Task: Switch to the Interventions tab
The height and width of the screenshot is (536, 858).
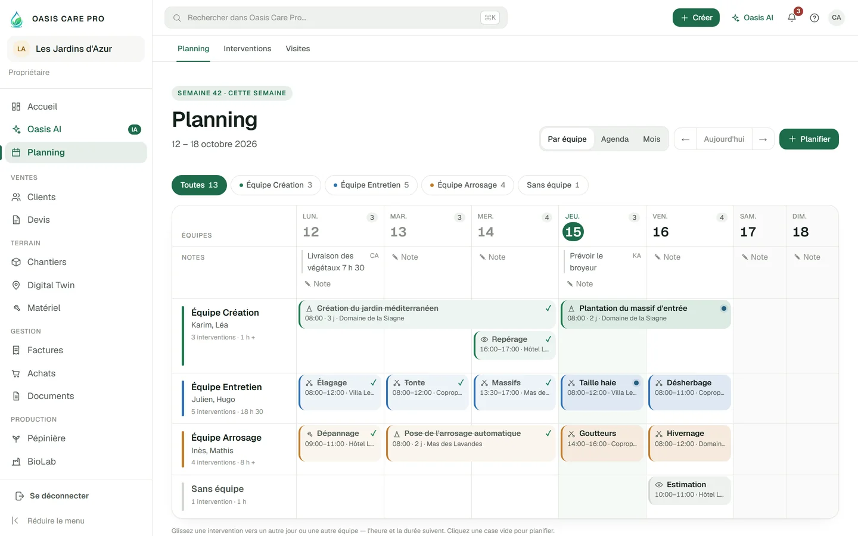Action: coord(247,49)
